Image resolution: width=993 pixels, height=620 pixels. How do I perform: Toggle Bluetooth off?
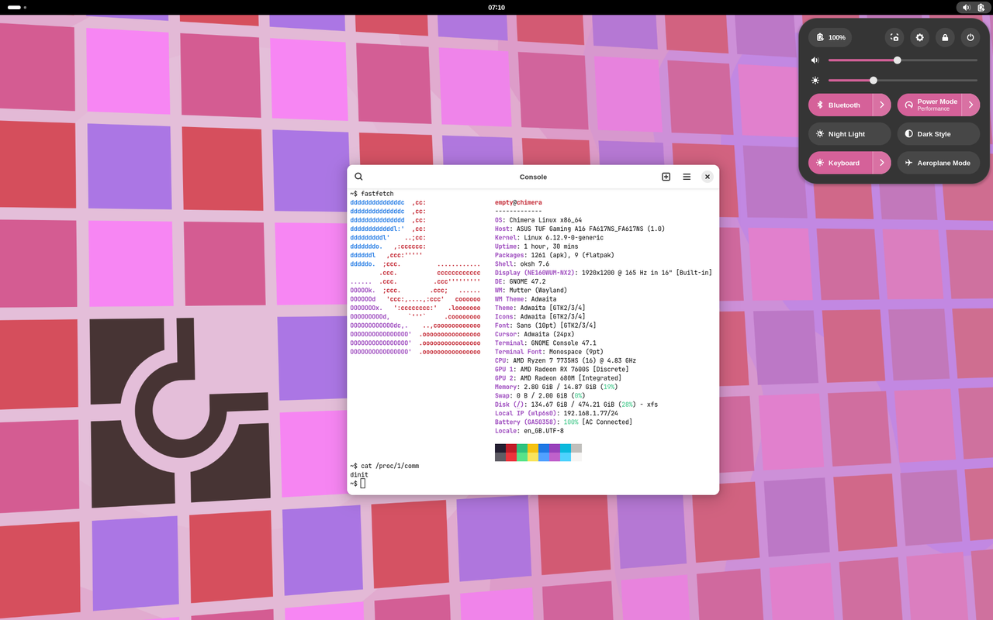[x=840, y=105]
